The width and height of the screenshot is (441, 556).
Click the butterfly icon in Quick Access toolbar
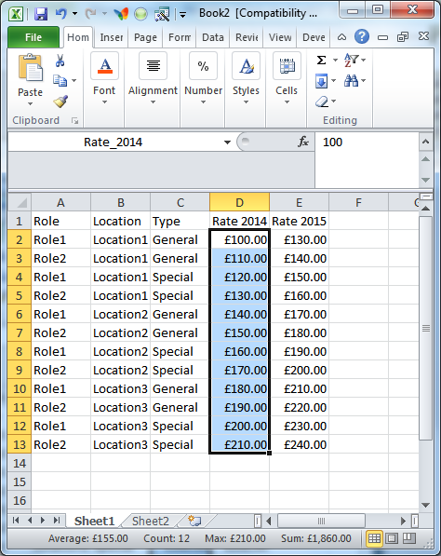coord(121,14)
